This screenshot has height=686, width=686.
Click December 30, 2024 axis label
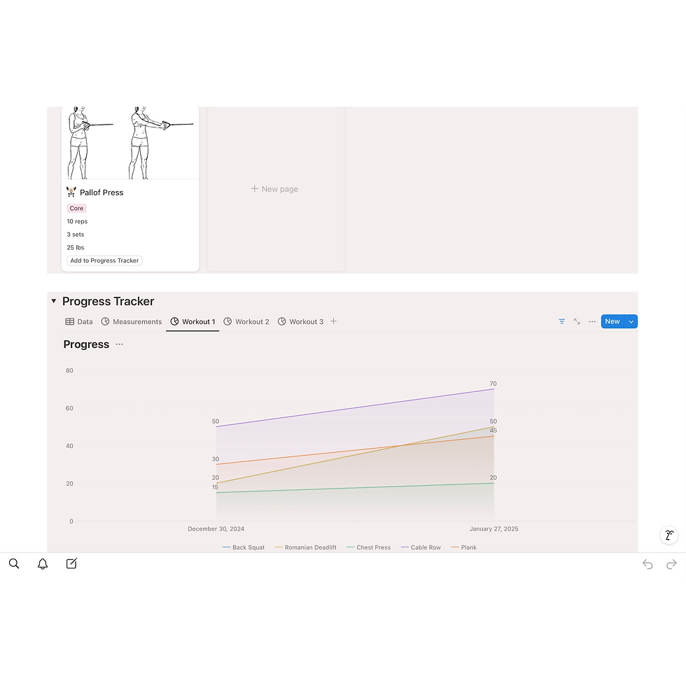(216, 529)
